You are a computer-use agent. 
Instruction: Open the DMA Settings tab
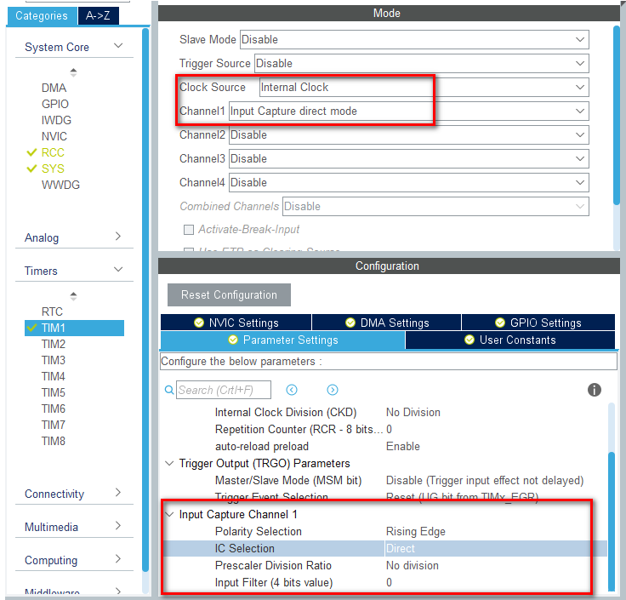386,323
